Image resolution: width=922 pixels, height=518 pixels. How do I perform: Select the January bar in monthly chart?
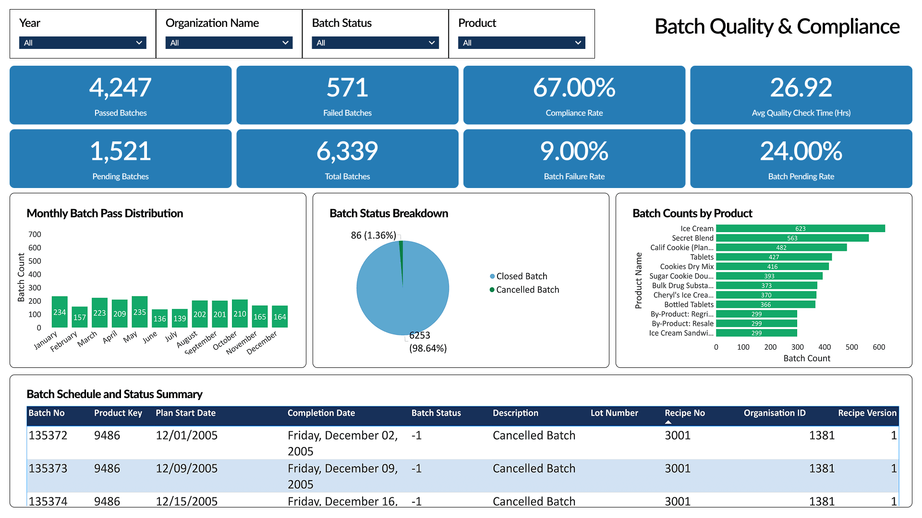(60, 312)
